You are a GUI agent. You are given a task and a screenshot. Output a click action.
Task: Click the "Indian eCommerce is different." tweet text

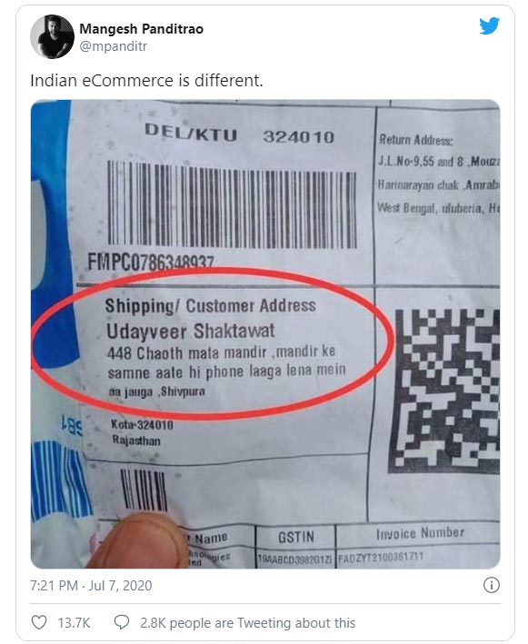(x=146, y=81)
